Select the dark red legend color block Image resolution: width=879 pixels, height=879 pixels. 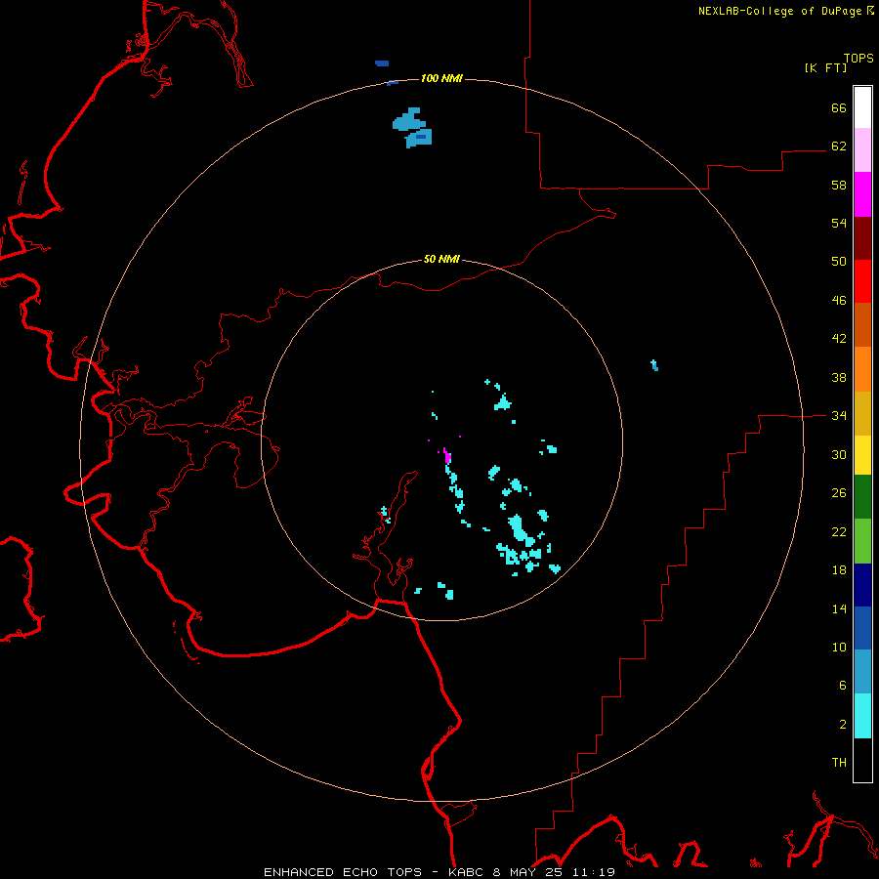click(x=862, y=237)
